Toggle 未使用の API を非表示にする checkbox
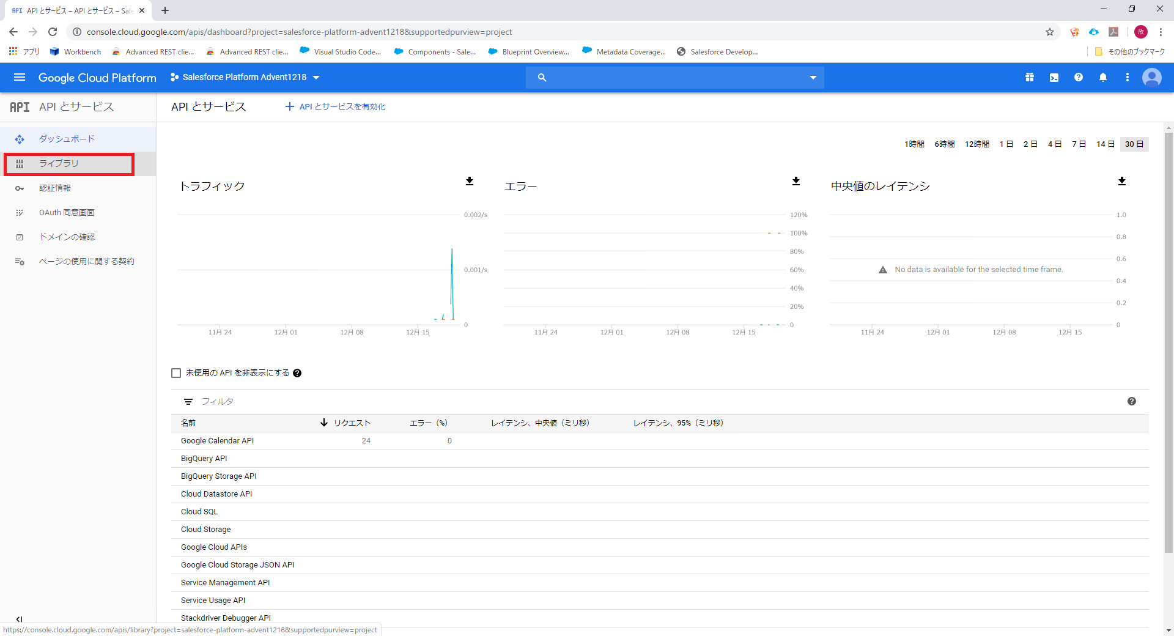The height and width of the screenshot is (636, 1174). 176,373
